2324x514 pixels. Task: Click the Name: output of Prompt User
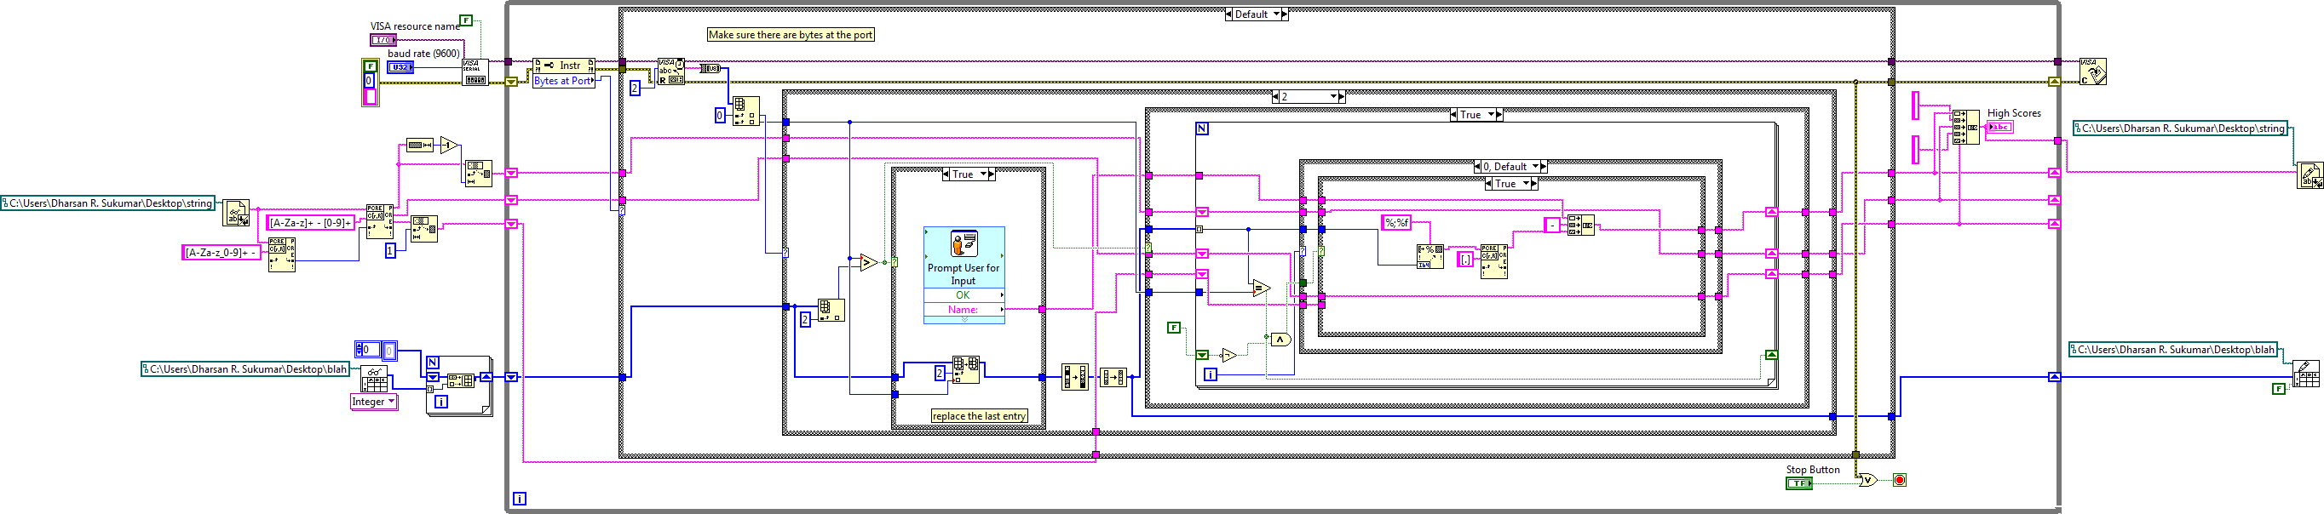pos(964,309)
